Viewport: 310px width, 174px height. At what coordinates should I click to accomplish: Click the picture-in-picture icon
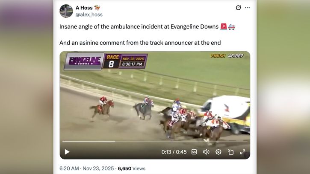click(x=230, y=152)
